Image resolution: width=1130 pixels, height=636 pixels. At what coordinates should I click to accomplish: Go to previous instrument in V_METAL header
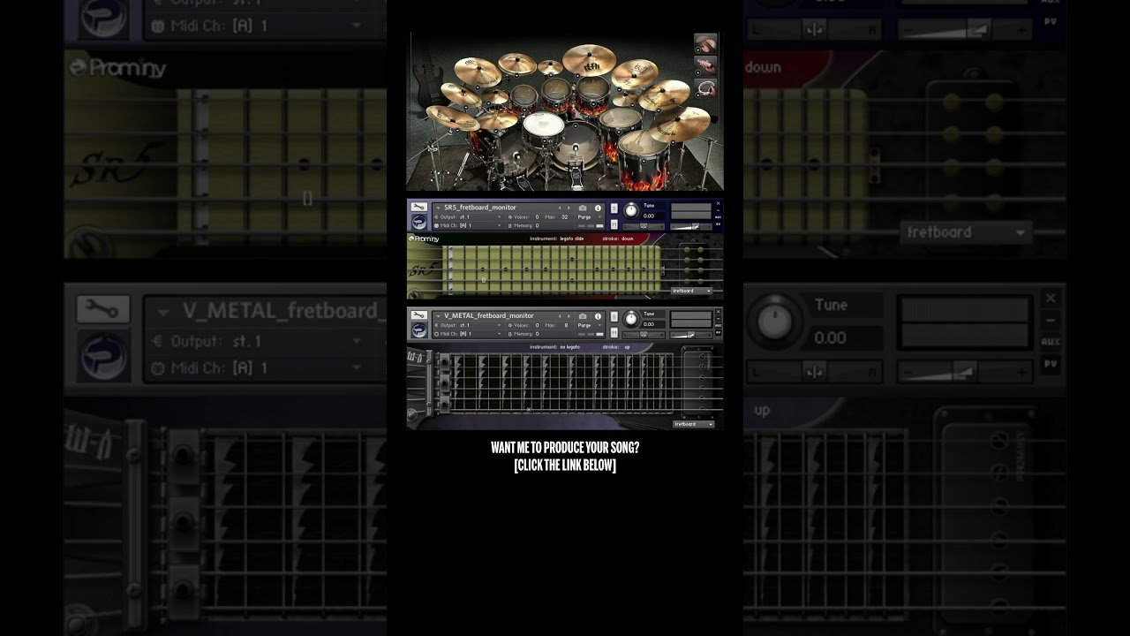pyautogui.click(x=560, y=316)
